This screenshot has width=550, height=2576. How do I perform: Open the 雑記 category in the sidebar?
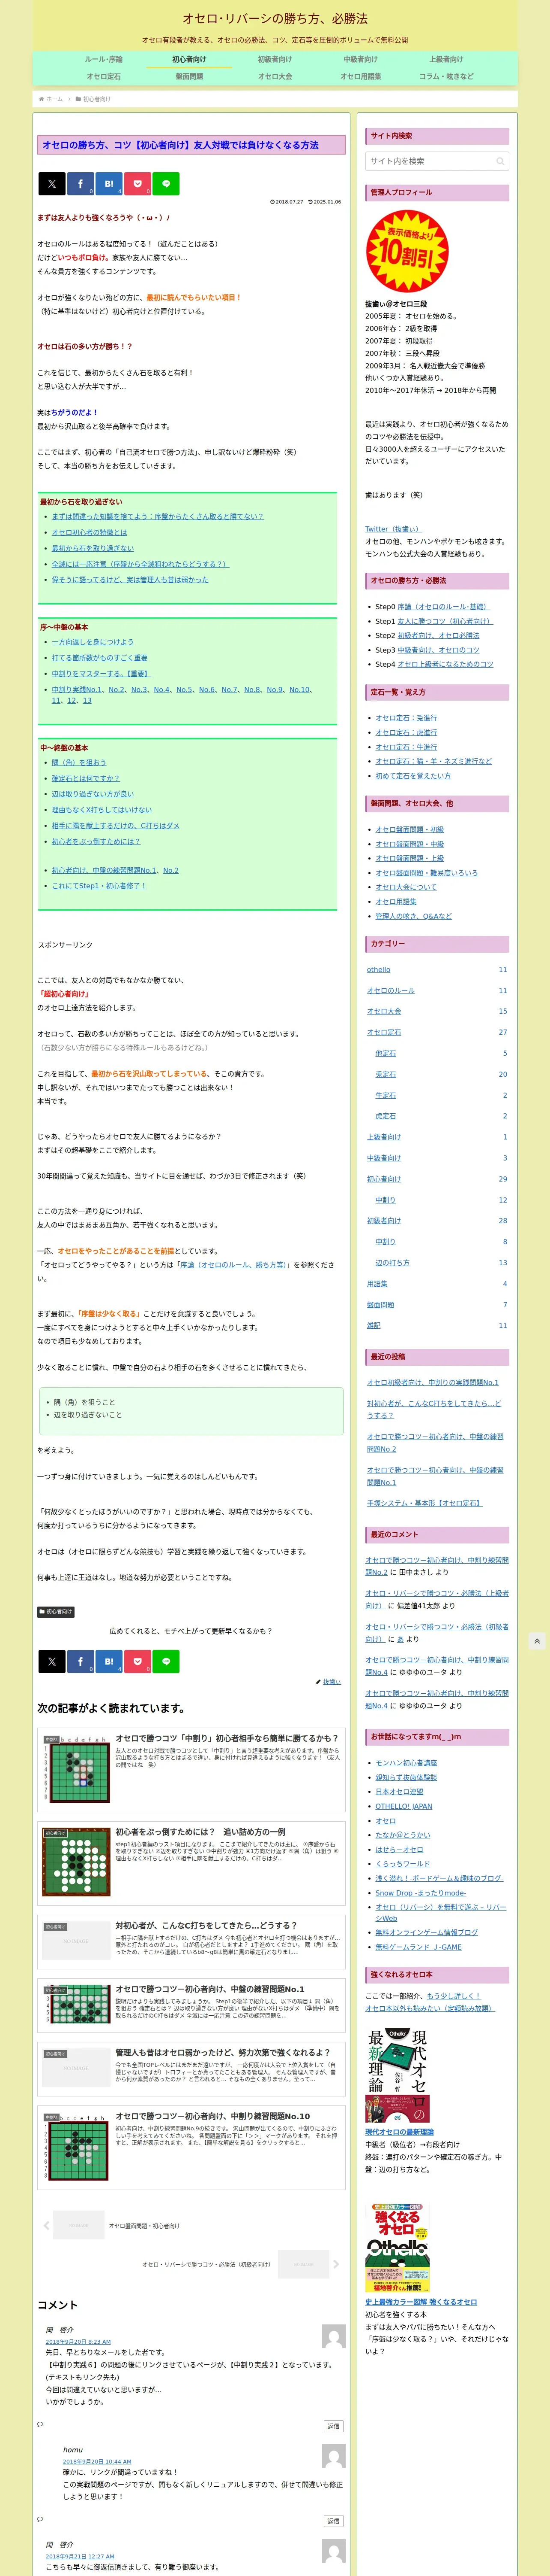click(x=374, y=1325)
